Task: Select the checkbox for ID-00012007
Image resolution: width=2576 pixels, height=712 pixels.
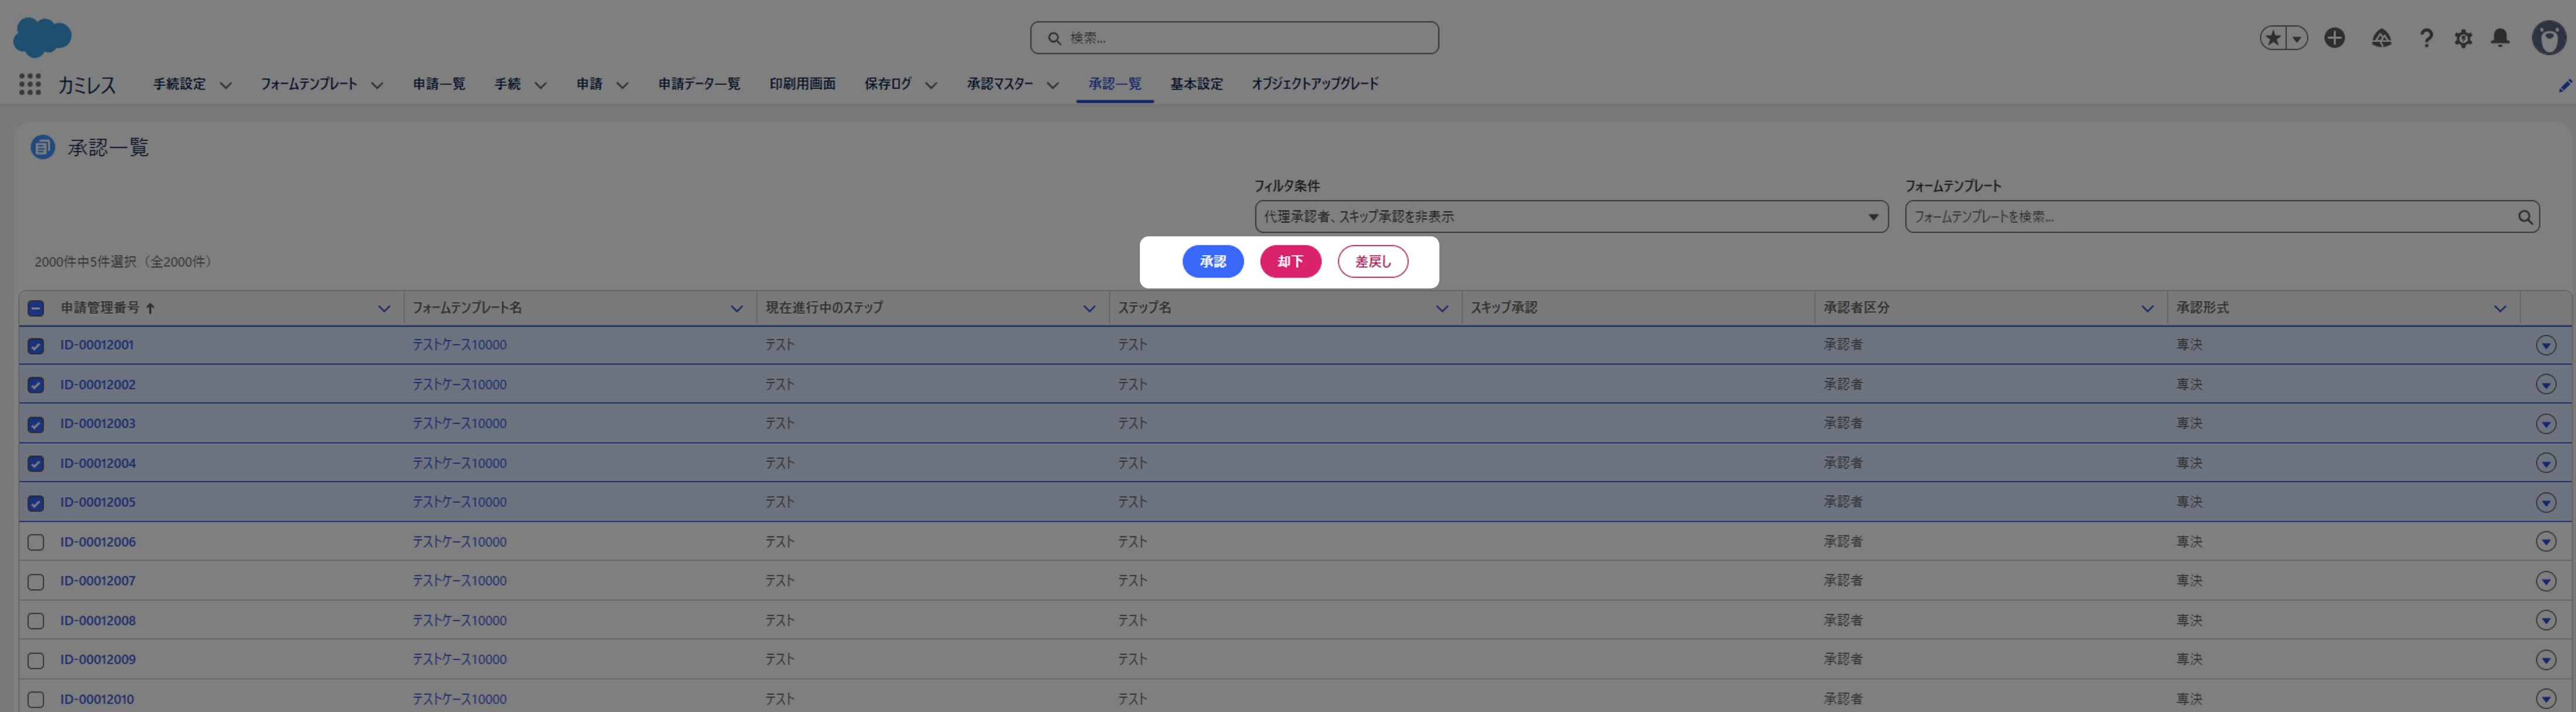Action: tap(36, 581)
